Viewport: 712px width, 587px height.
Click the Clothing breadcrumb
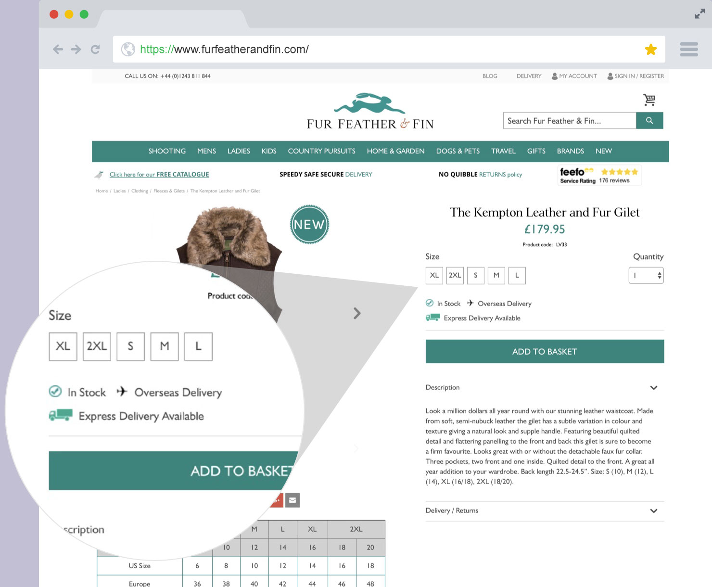pyautogui.click(x=140, y=191)
